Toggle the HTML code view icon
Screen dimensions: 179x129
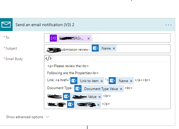48,58
